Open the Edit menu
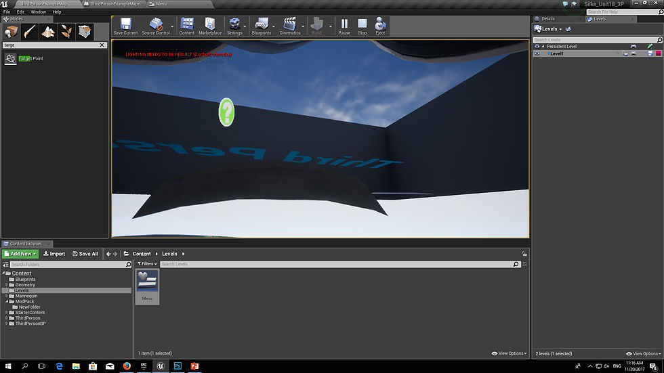664x373 pixels. point(20,12)
